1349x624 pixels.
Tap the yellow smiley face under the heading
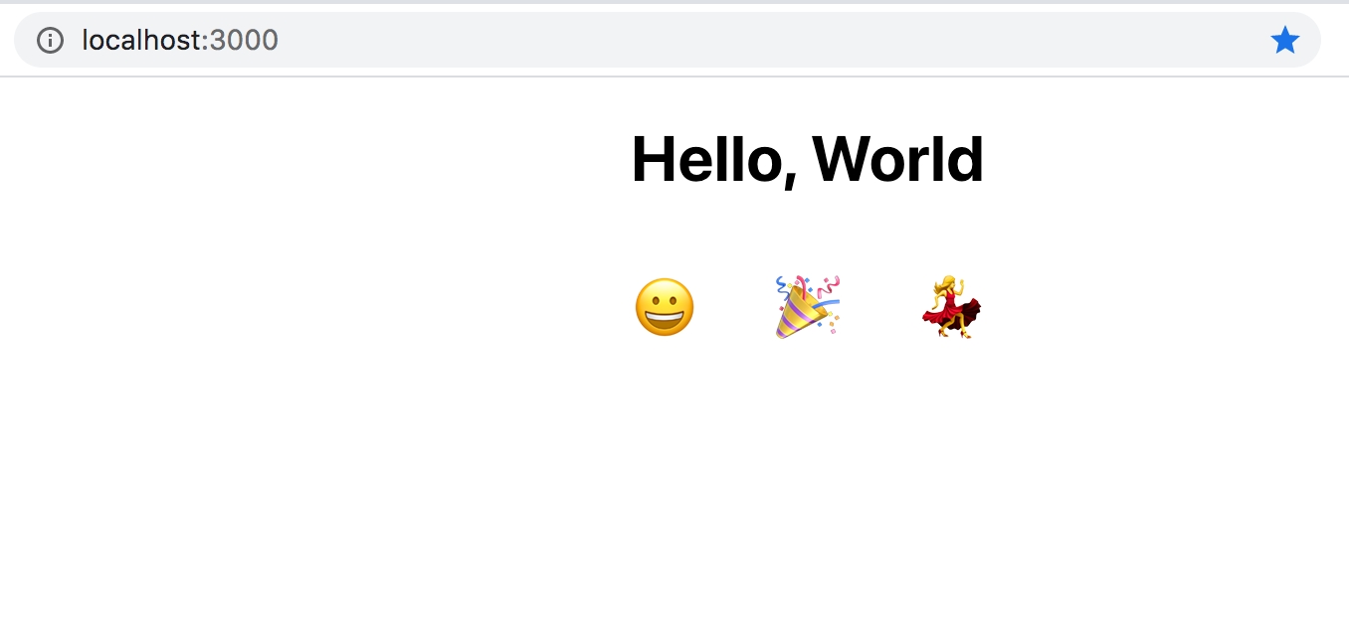[664, 307]
